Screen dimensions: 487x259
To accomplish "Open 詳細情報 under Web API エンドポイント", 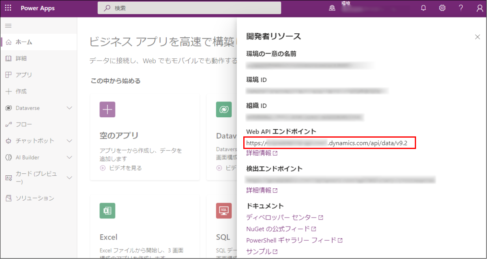I will pos(262,153).
